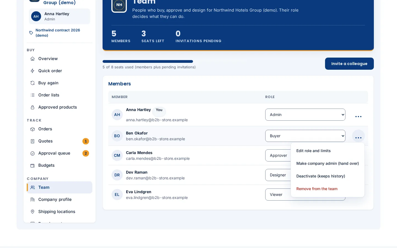Click the Quotes badge showing 1
The height and width of the screenshot is (248, 397).
(x=86, y=141)
